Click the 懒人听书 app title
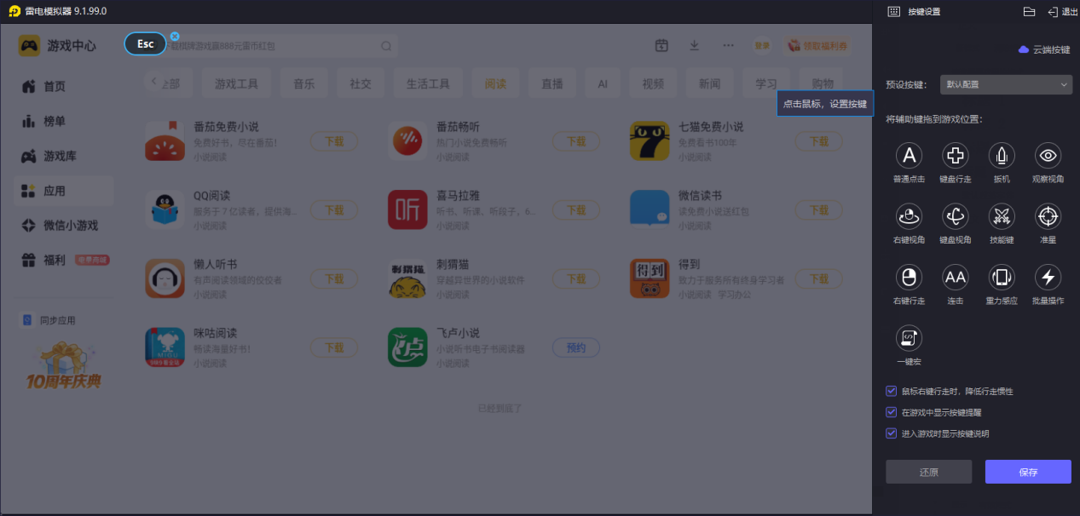 click(215, 265)
